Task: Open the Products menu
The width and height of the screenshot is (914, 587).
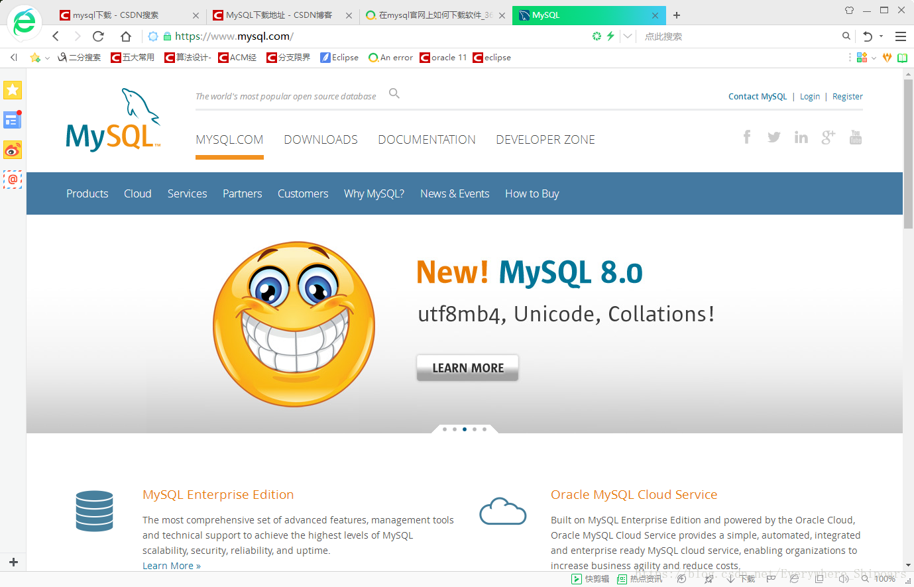Action: [87, 193]
